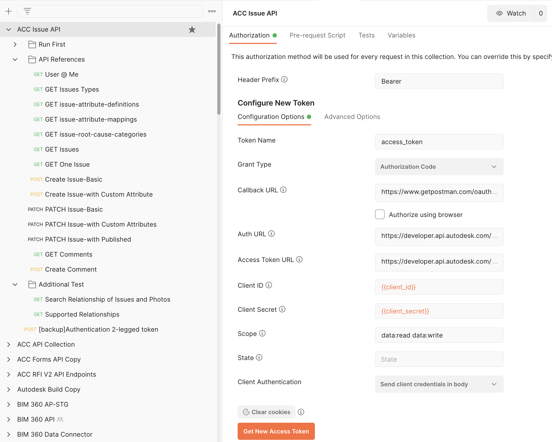This screenshot has width=552, height=442.
Task: Unstar the ACC Issue API collection
Action: pyautogui.click(x=192, y=29)
